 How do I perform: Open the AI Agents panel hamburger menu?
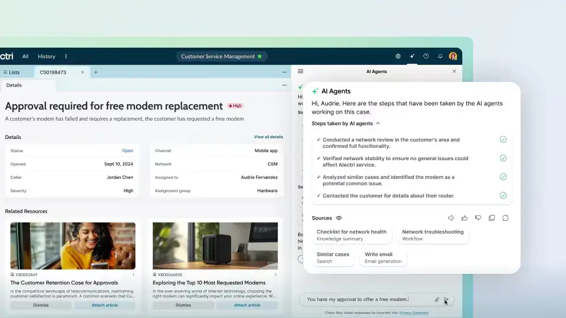[x=300, y=71]
